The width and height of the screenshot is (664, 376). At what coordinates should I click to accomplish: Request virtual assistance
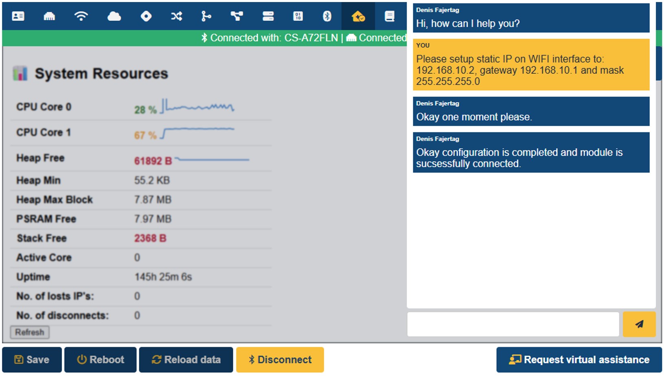pos(579,360)
